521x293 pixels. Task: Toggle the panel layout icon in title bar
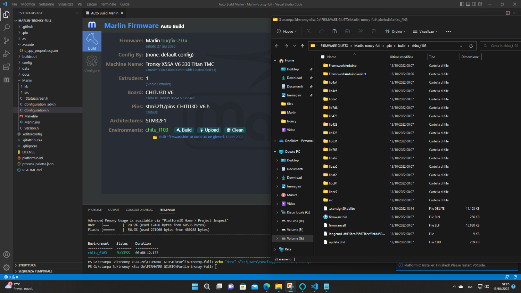(468, 4)
